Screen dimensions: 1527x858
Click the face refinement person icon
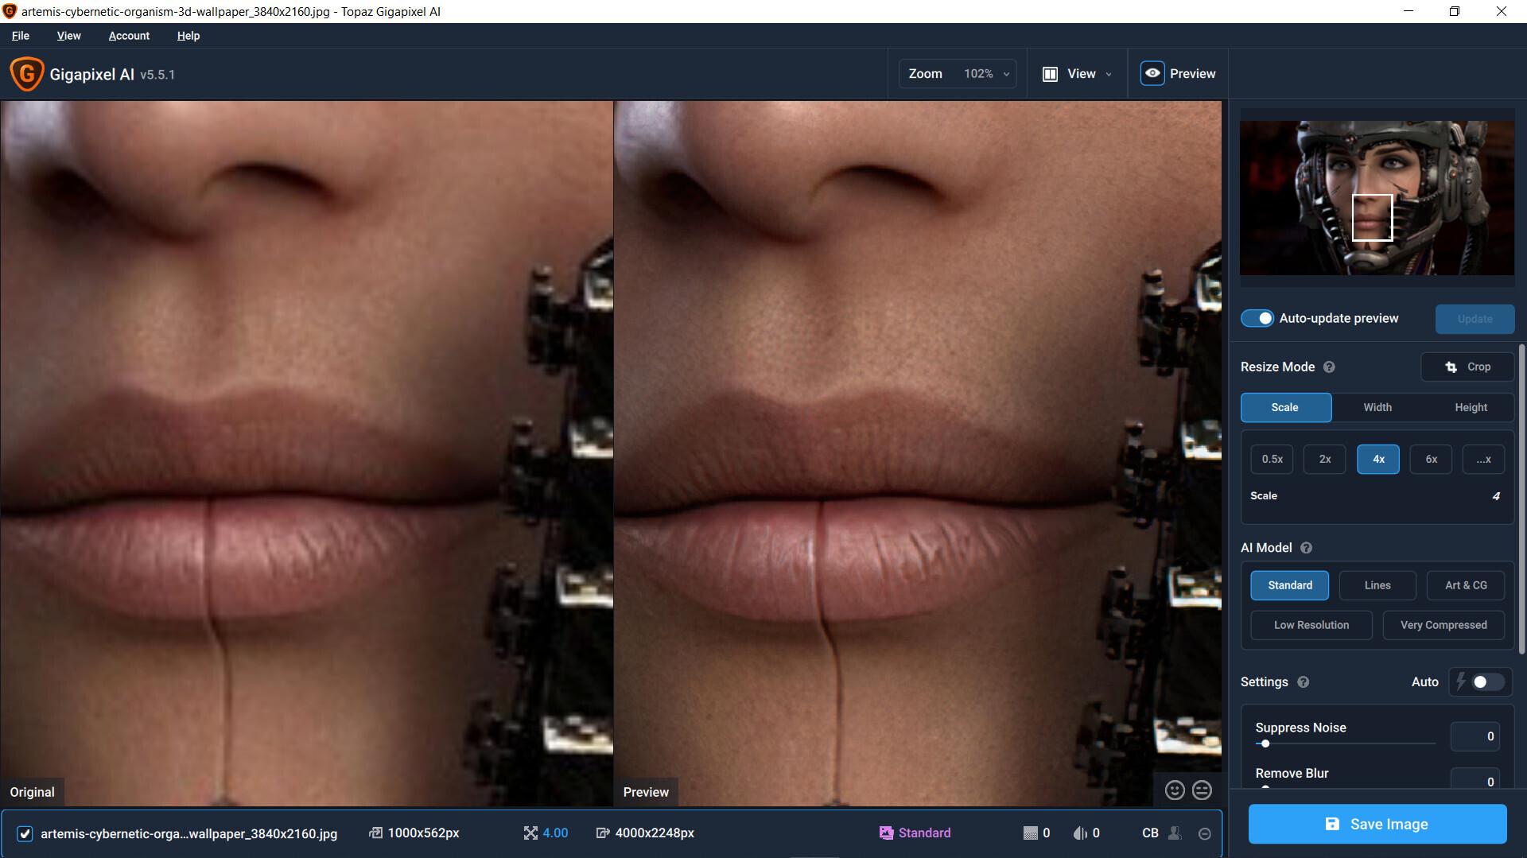tap(1175, 833)
